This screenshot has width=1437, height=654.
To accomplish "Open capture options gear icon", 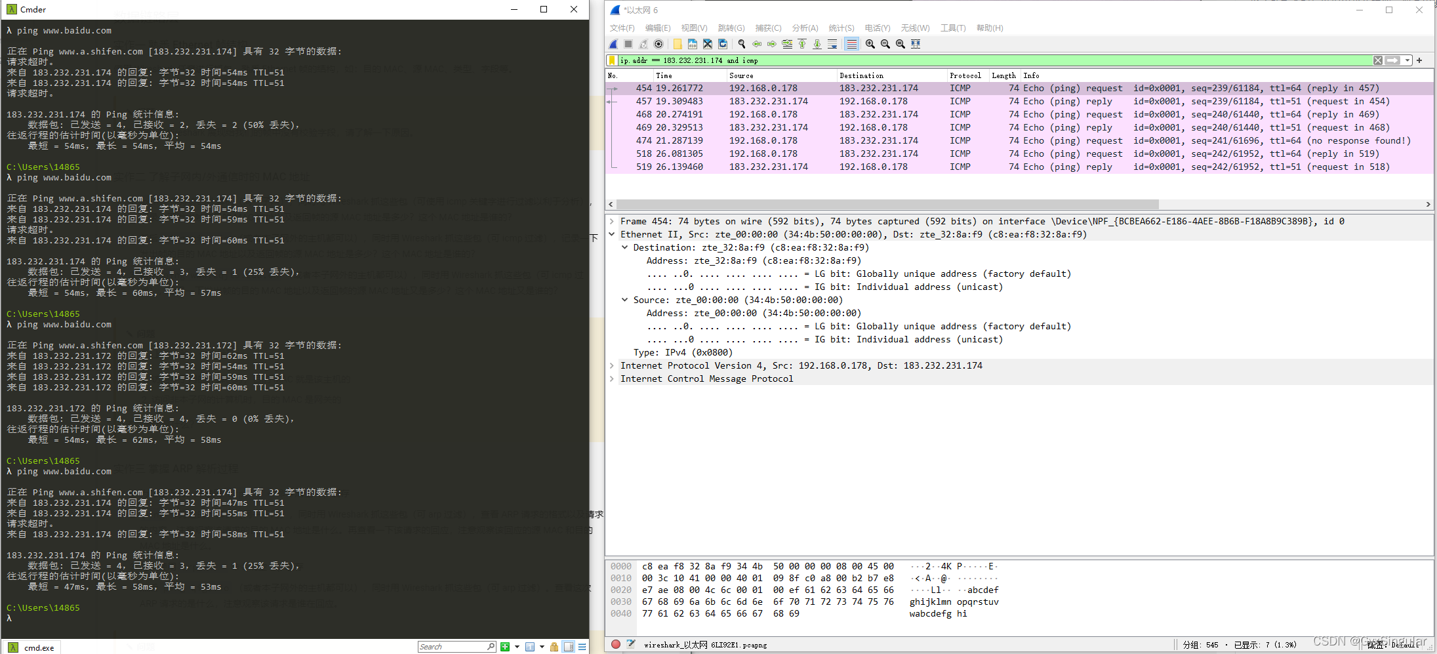I will (658, 44).
